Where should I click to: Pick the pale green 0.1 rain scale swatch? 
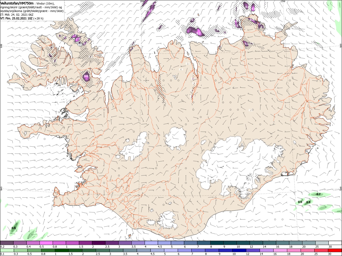click(7, 250)
